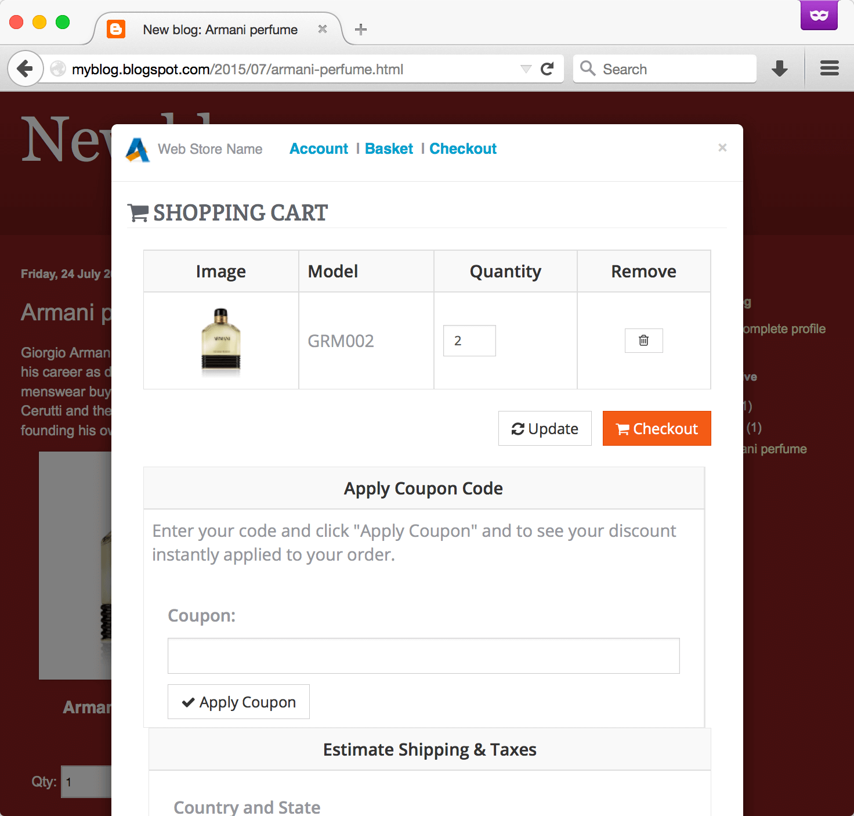The width and height of the screenshot is (854, 816).
Task: Select the New blog: Armani perfume tab
Action: click(219, 29)
